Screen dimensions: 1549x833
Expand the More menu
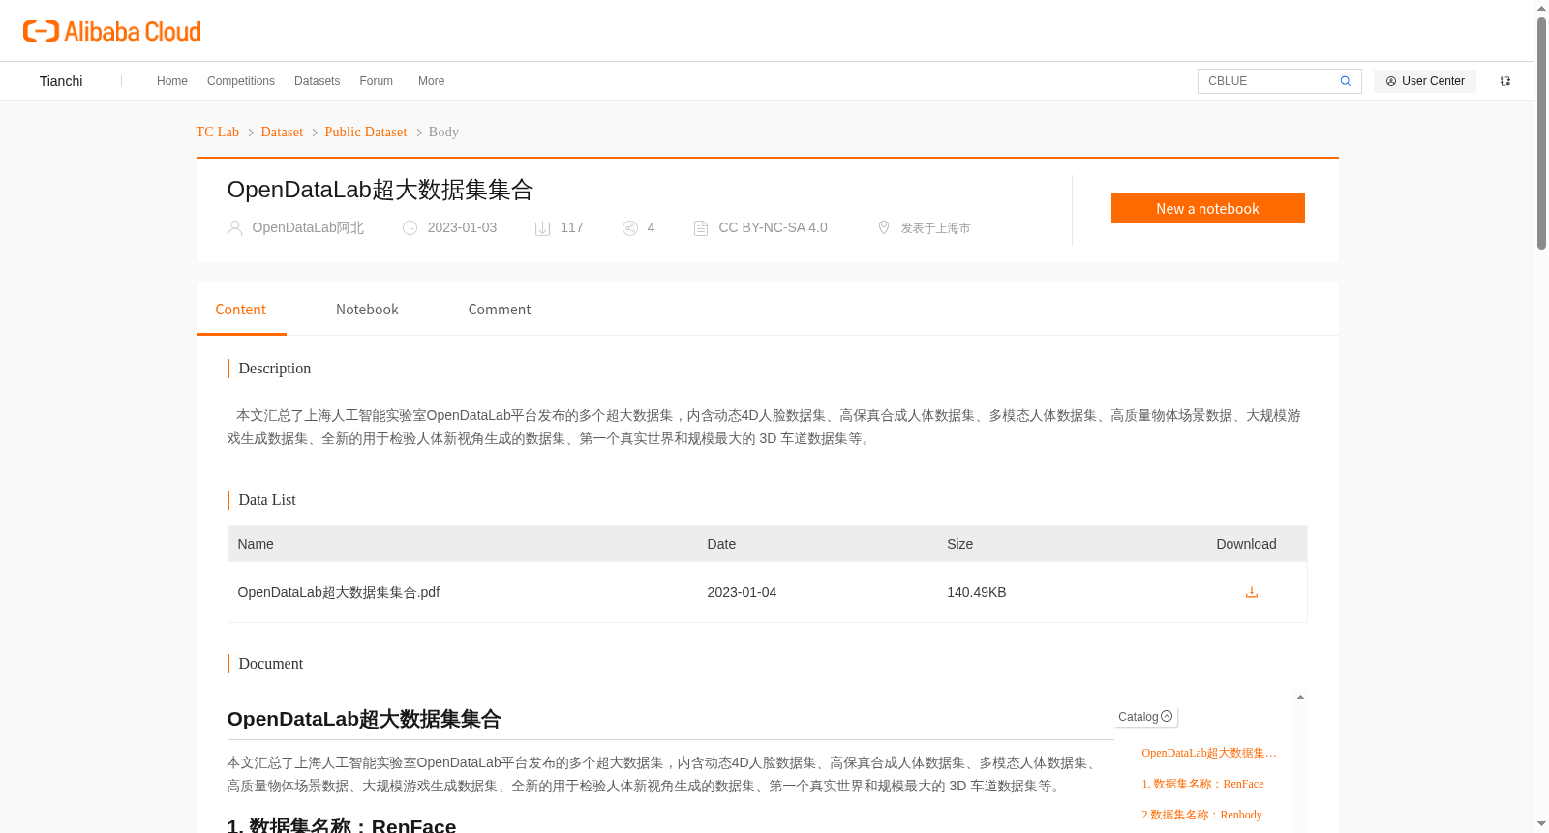pyautogui.click(x=432, y=81)
